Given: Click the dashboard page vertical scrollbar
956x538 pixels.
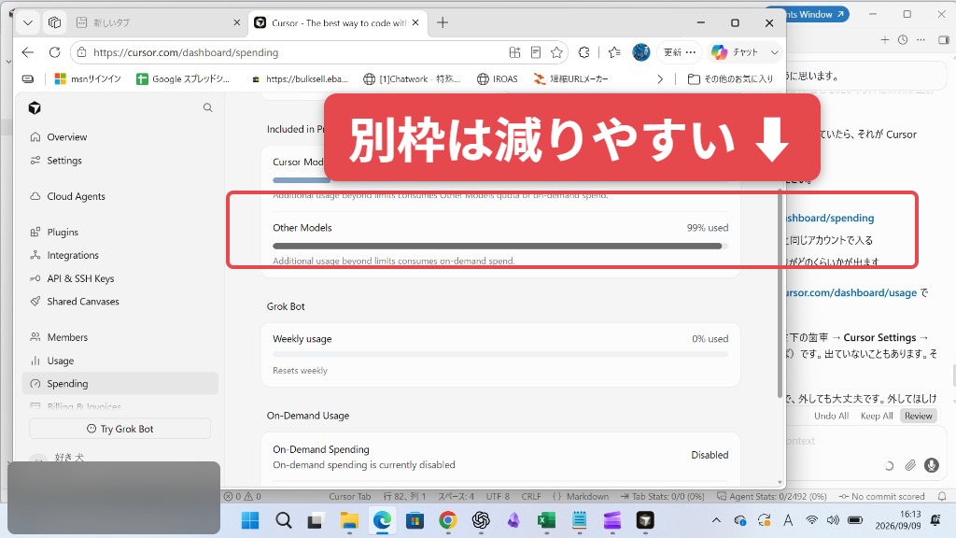Looking at the screenshot, I should [780, 292].
